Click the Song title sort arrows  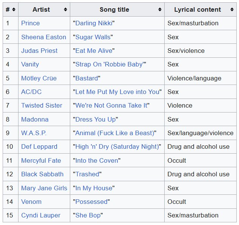coord(160,9)
